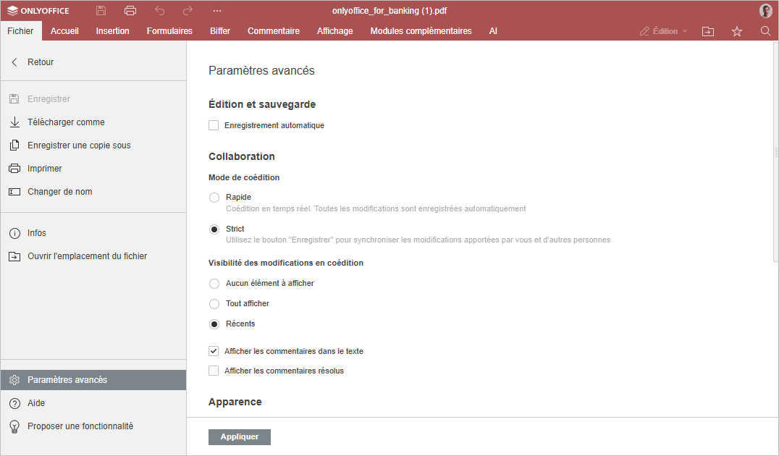The height and width of the screenshot is (456, 779).
Task: Click the undo arrow icon
Action: [159, 11]
